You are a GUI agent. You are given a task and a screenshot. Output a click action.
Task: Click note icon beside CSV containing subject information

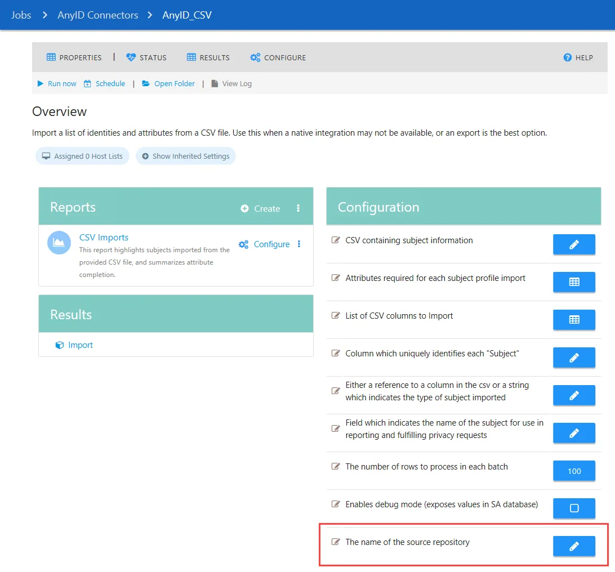(x=335, y=240)
